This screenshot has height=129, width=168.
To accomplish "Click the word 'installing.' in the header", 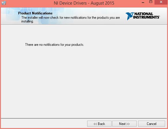I will click(27, 21).
